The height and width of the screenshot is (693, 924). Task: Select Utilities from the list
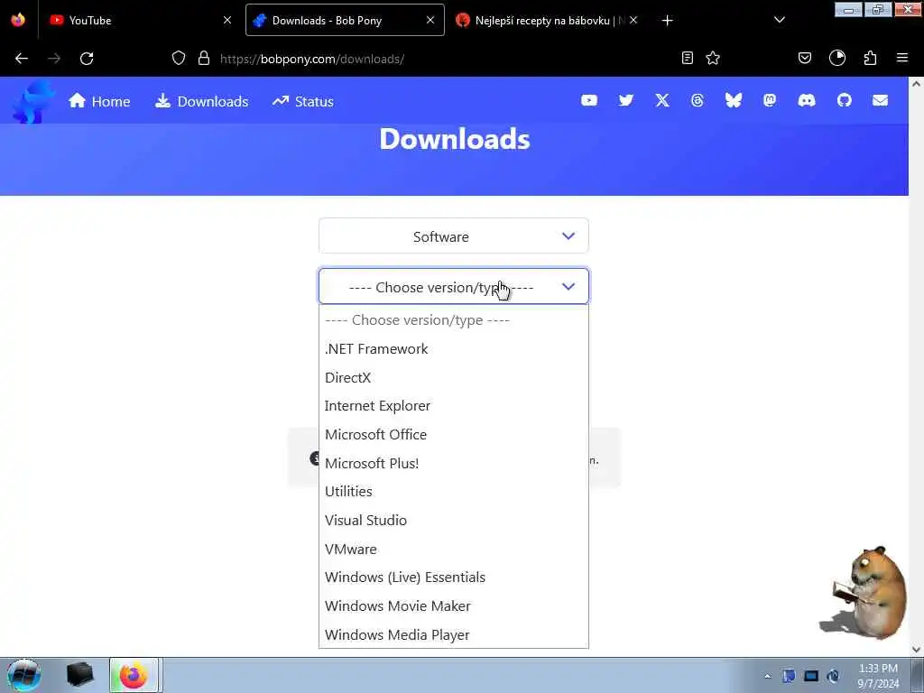(454, 492)
